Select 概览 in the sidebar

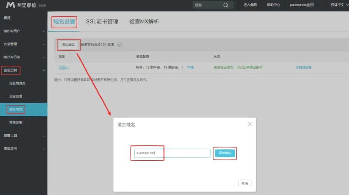click(7, 18)
